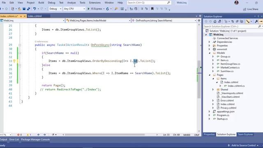This screenshot has height=148, width=263.
Task: Toggle the highlighted Track Active Item icon
Action: point(248,21)
